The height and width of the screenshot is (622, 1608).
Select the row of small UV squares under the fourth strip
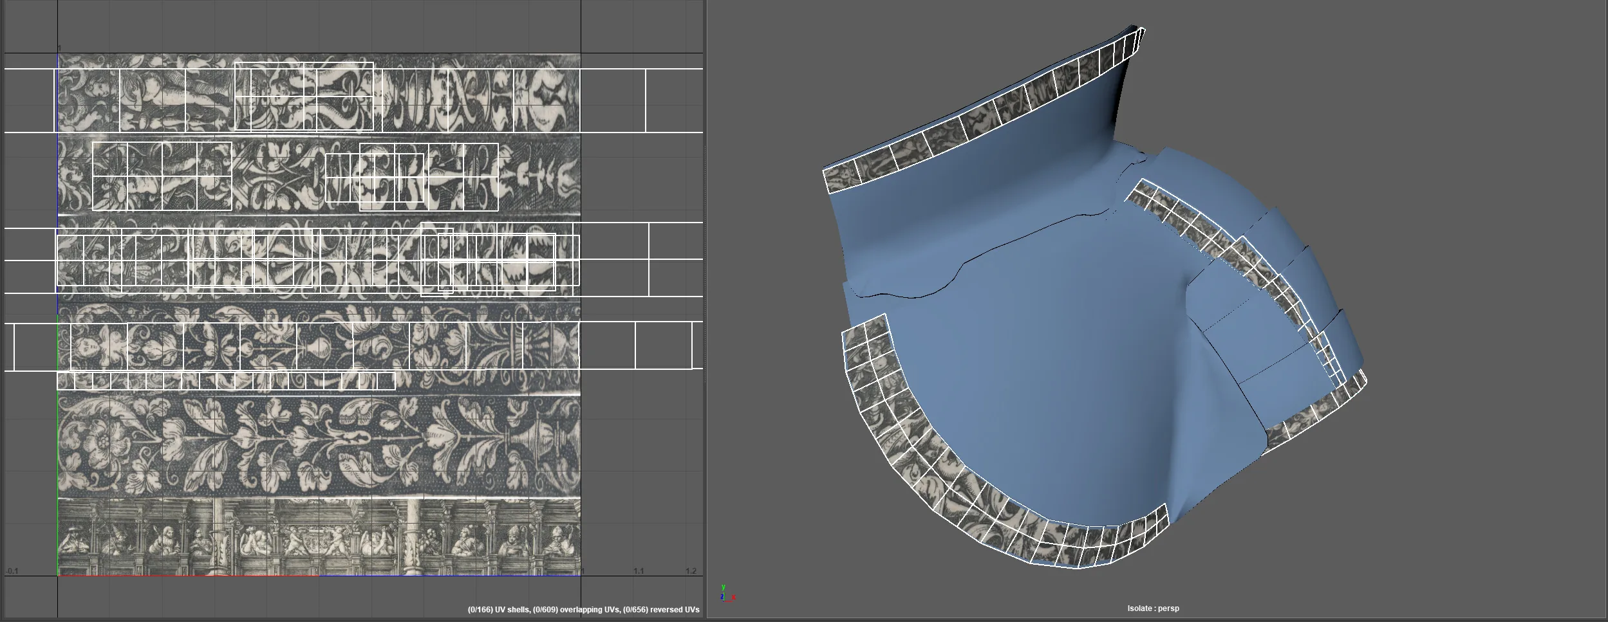(x=226, y=381)
